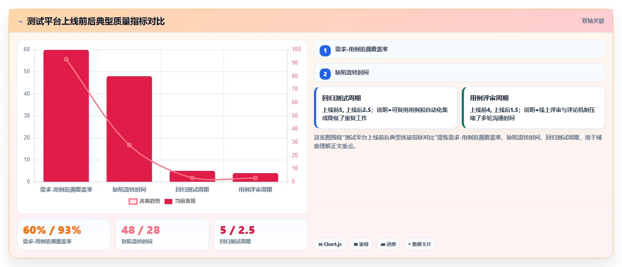Click trend line point above 缺陷流转时间
Image resolution: width=622 pixels, height=267 pixels.
(x=129, y=145)
